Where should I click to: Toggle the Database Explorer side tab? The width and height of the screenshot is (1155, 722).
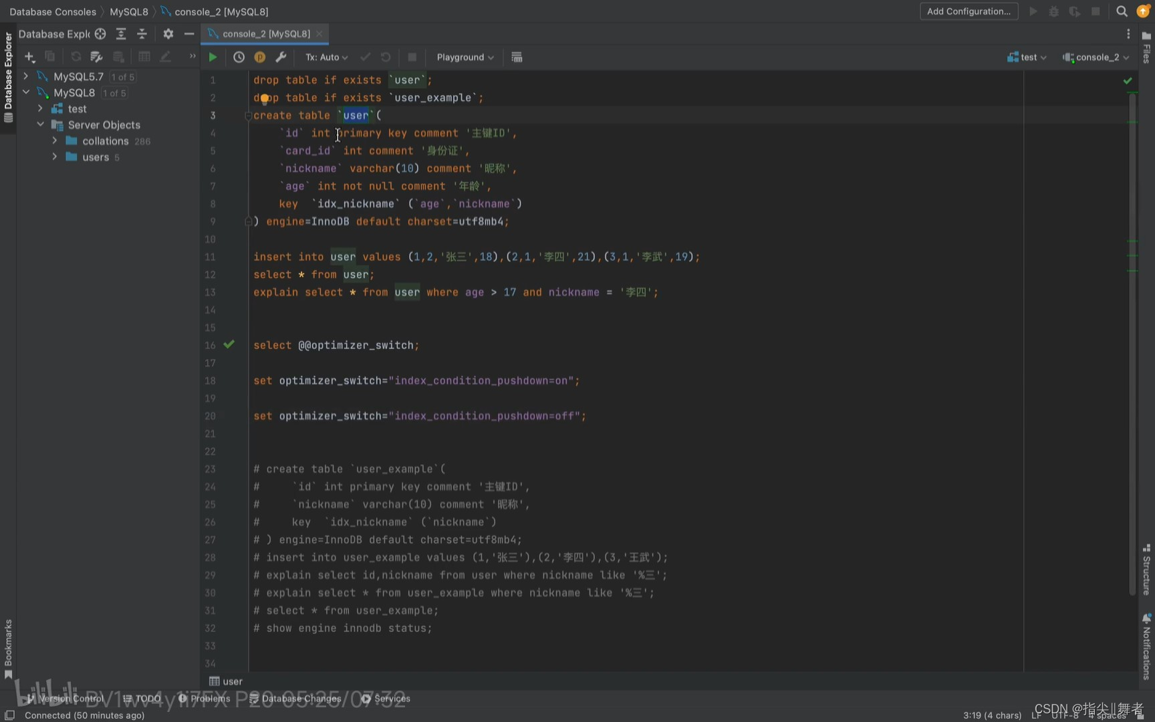tap(8, 78)
